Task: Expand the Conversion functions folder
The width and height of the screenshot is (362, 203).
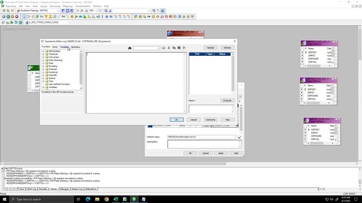Action: (x=43, y=57)
